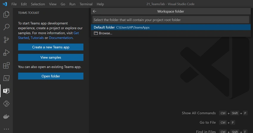The image size is (253, 133).
Task: Focus the folder selection input field
Action: [x=171, y=20]
